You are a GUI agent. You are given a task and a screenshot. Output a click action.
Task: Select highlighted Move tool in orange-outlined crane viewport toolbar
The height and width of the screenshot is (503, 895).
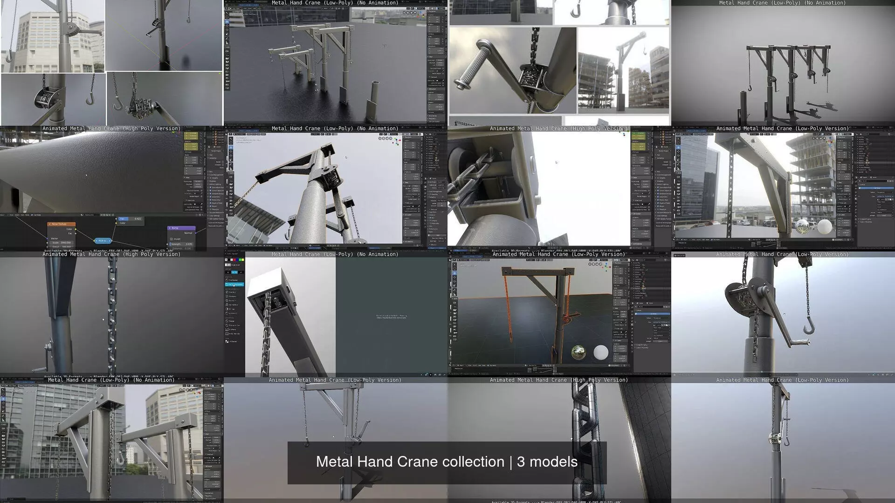click(x=454, y=273)
